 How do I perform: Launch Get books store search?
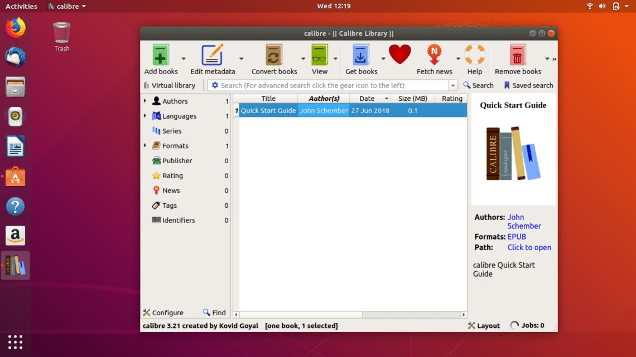361,55
